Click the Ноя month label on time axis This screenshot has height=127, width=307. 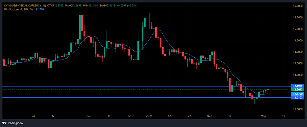pos(33,116)
